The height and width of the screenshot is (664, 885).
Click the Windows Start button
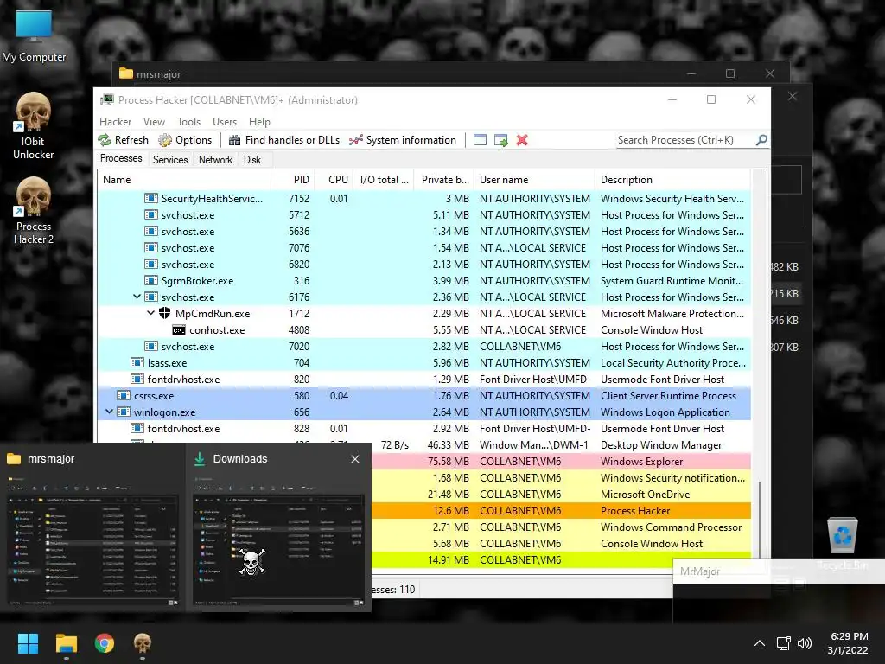[28, 643]
